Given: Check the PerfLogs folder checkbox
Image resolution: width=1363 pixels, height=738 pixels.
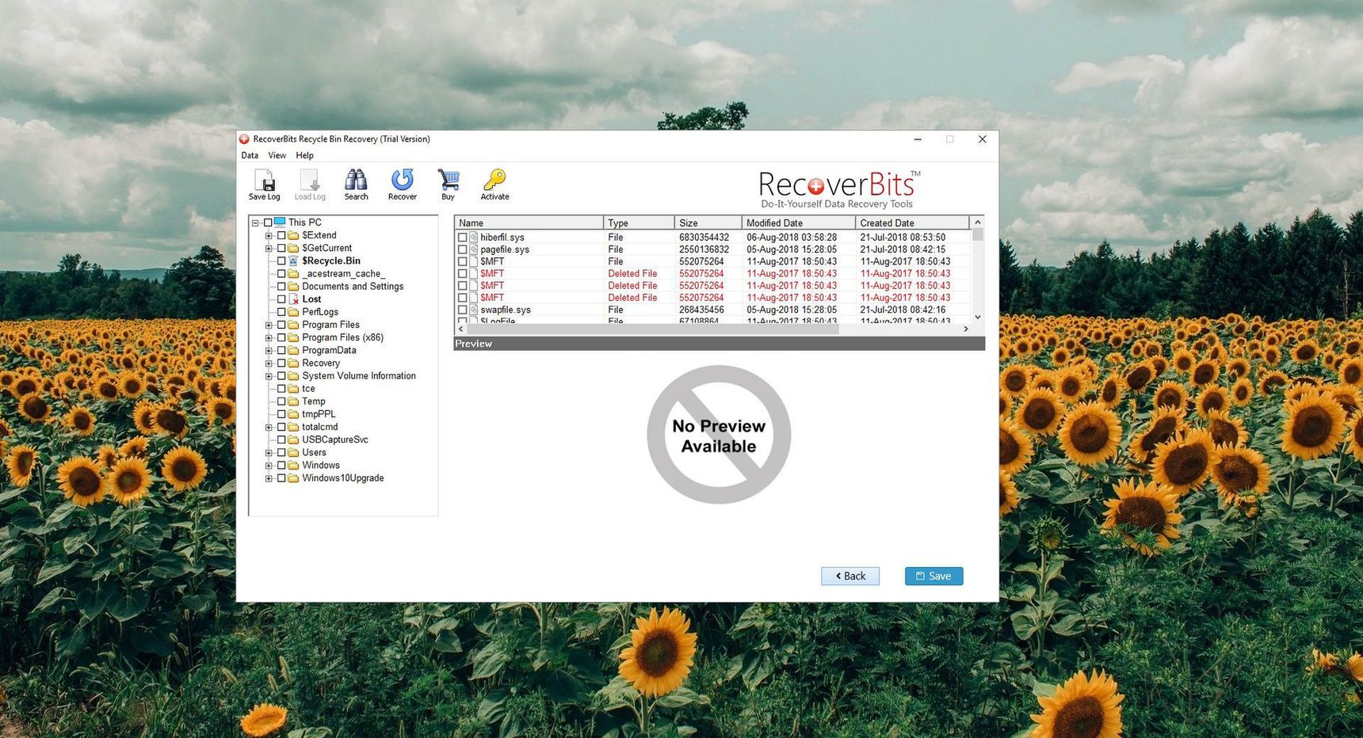Looking at the screenshot, I should pos(281,312).
